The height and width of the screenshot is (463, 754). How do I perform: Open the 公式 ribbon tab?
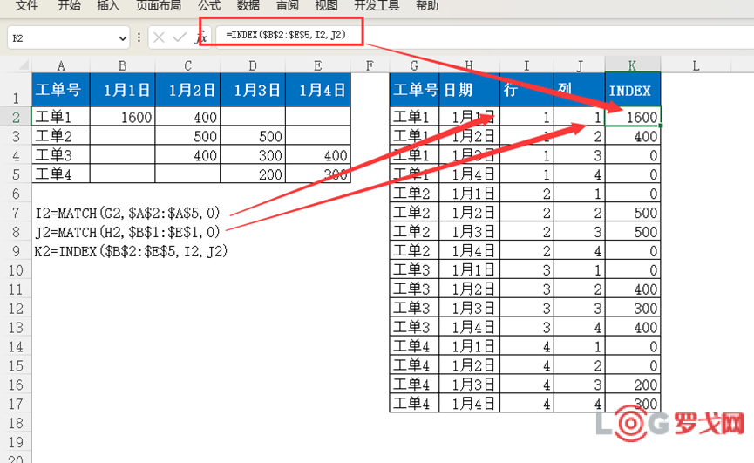(x=209, y=5)
